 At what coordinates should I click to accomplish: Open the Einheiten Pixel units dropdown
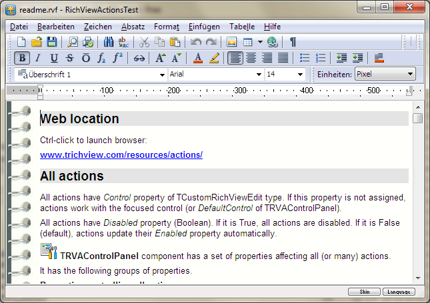(x=409, y=74)
